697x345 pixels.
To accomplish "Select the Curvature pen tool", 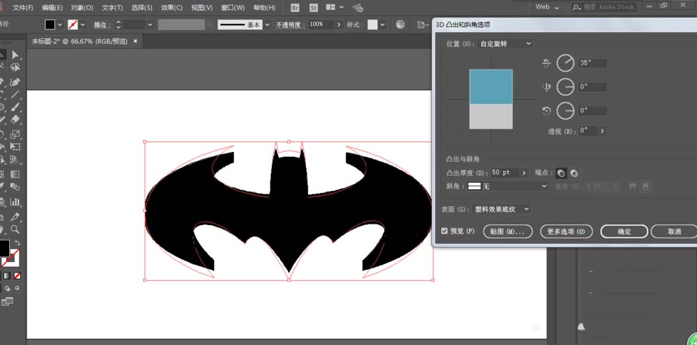I will point(15,82).
